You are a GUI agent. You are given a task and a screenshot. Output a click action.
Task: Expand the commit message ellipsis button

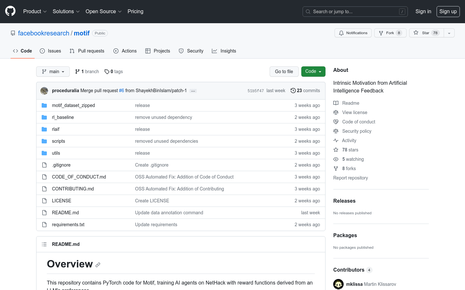(x=193, y=91)
